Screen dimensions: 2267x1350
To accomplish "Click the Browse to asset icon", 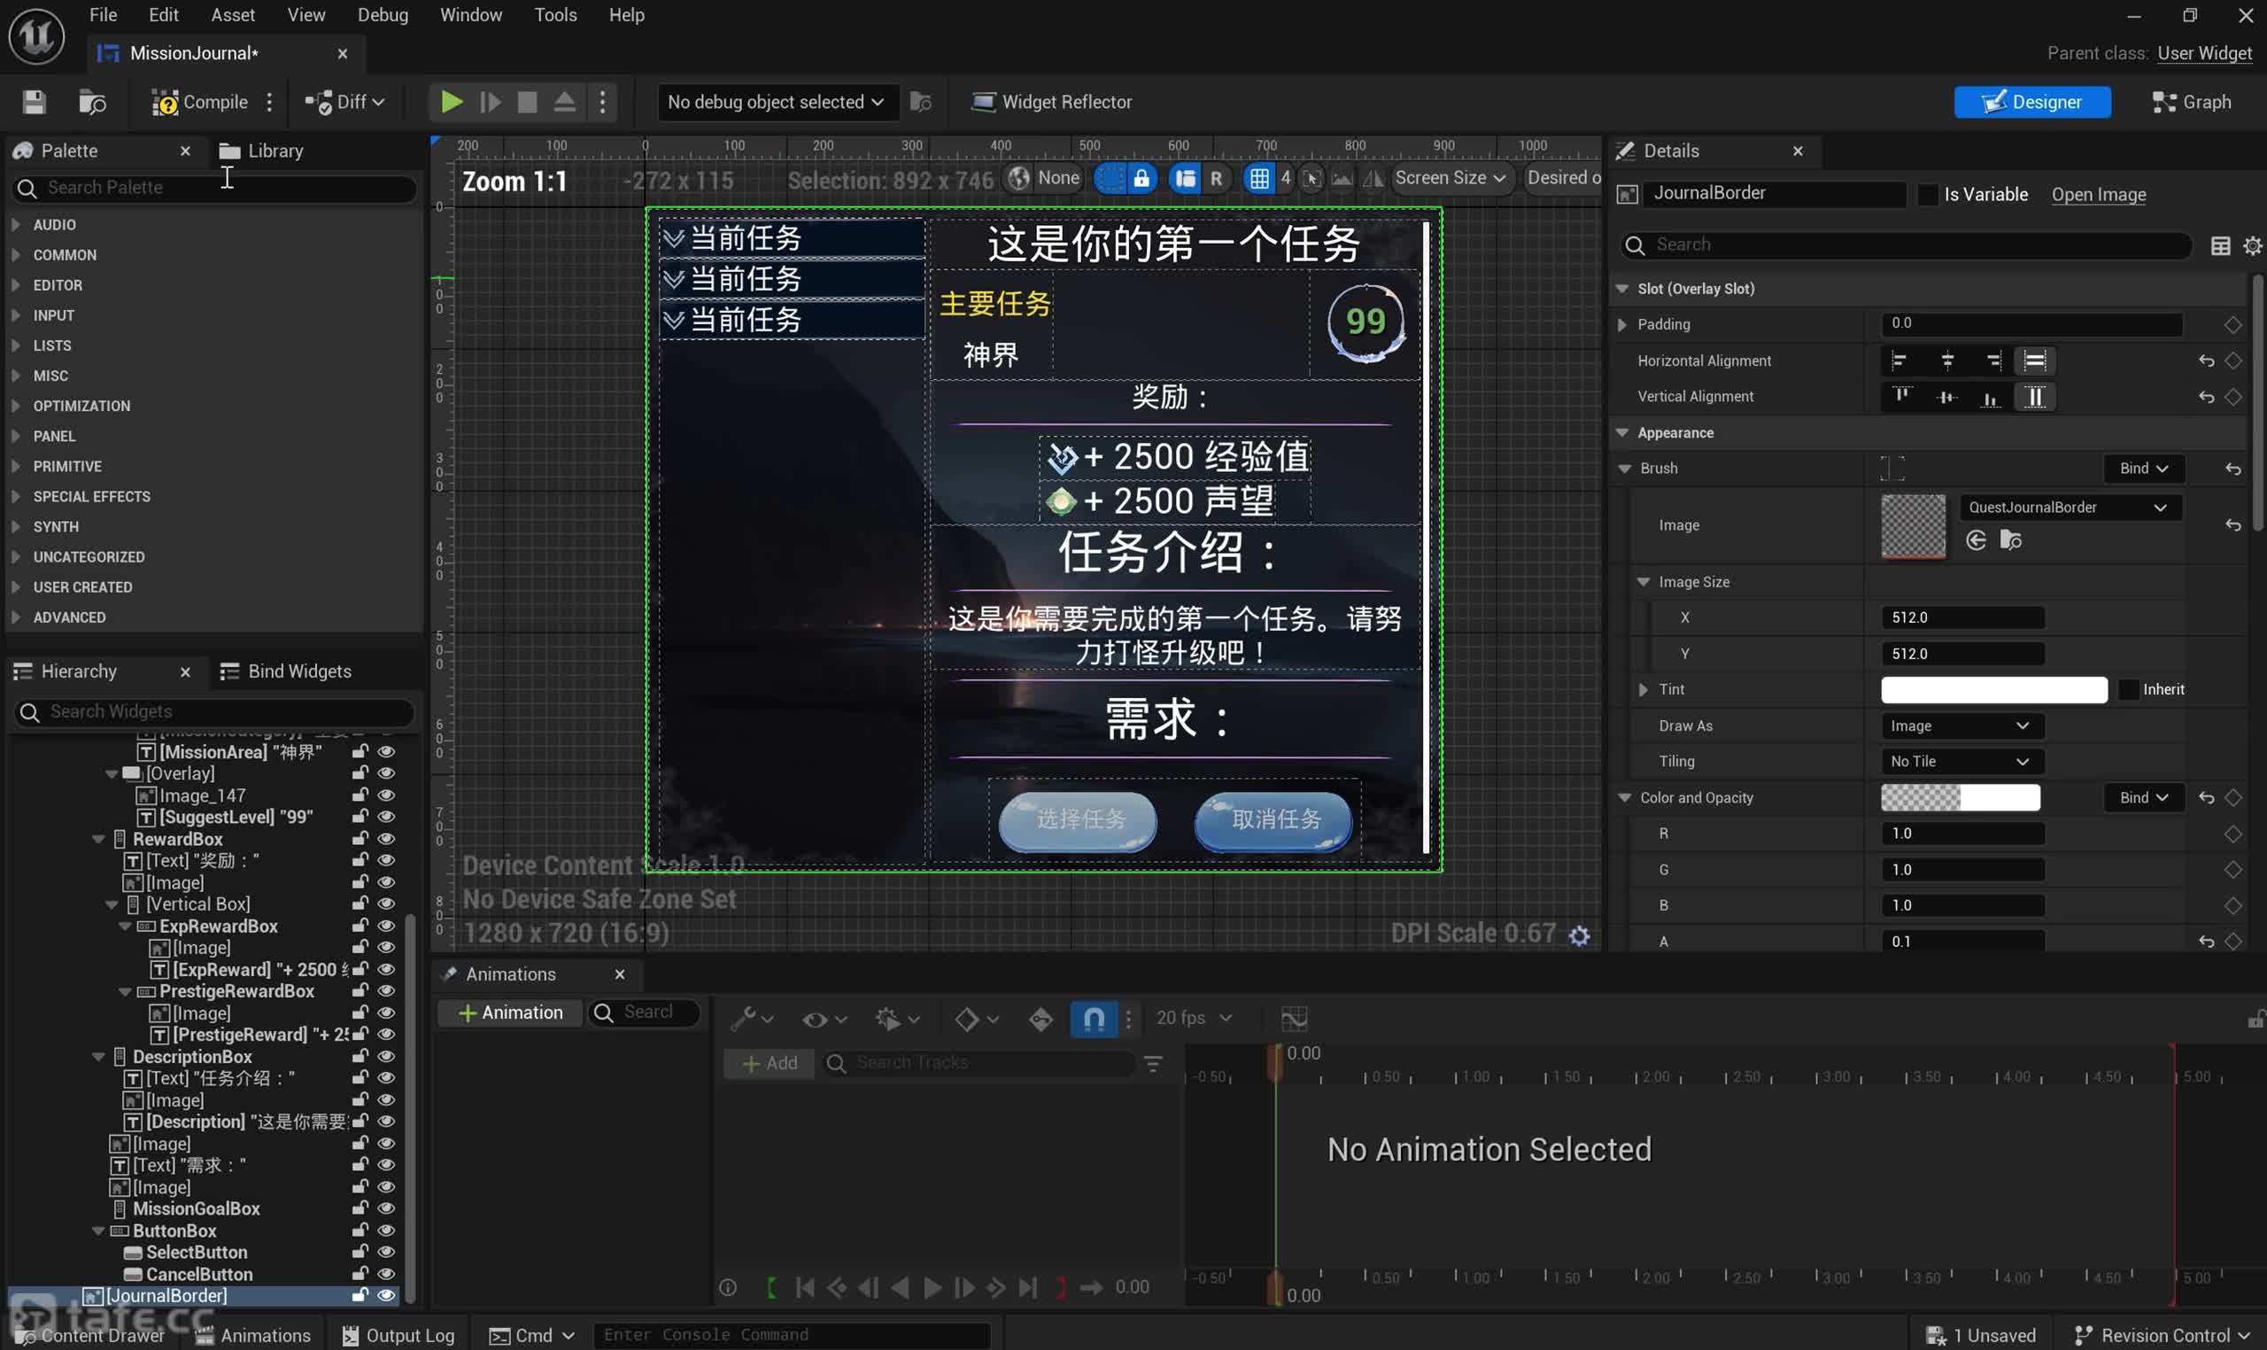I will coord(92,102).
